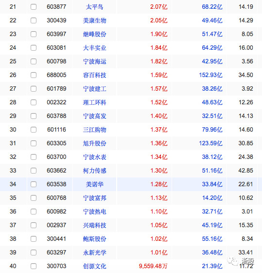Tick the checkbox for stock 603877
Image resolution: width=262 pixels, height=273 pixels.
pyautogui.click(x=34, y=7)
